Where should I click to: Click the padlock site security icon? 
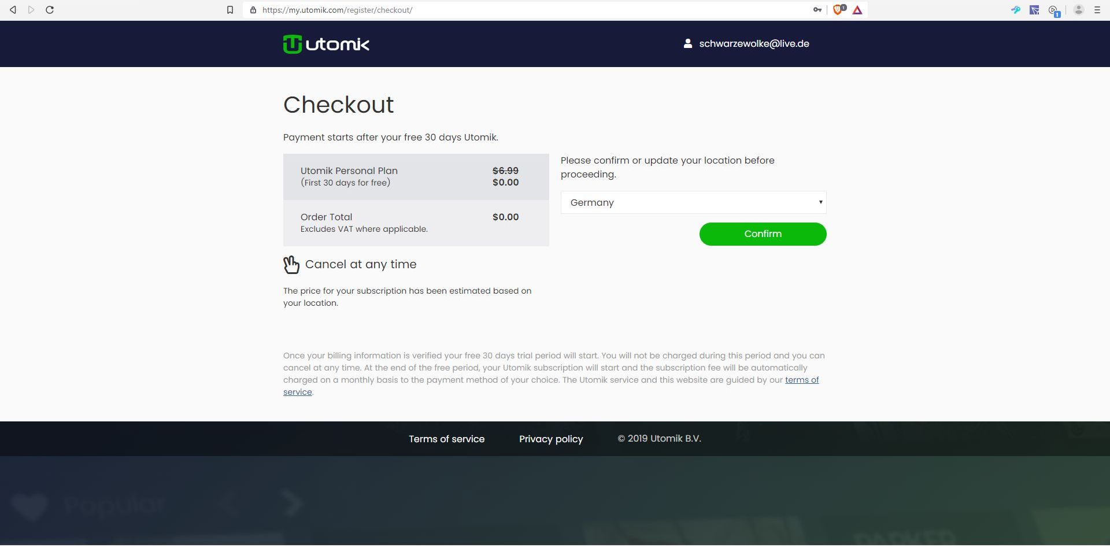tap(253, 10)
